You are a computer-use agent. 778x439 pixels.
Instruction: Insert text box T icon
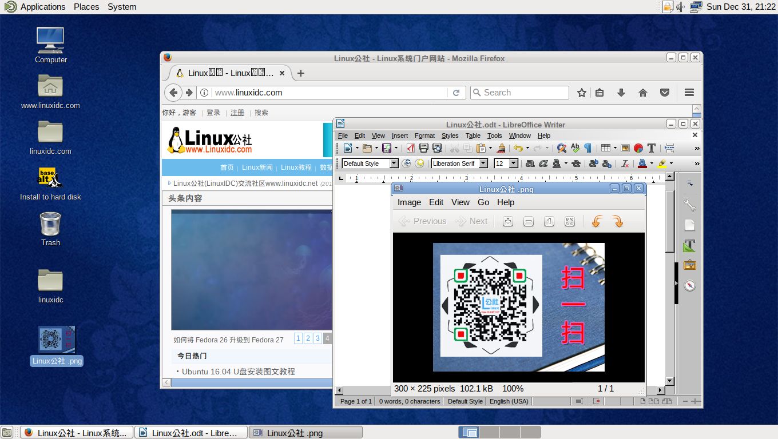(x=652, y=148)
